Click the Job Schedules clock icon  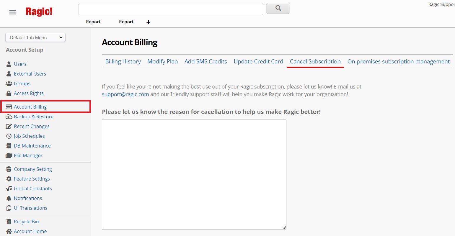9,136
